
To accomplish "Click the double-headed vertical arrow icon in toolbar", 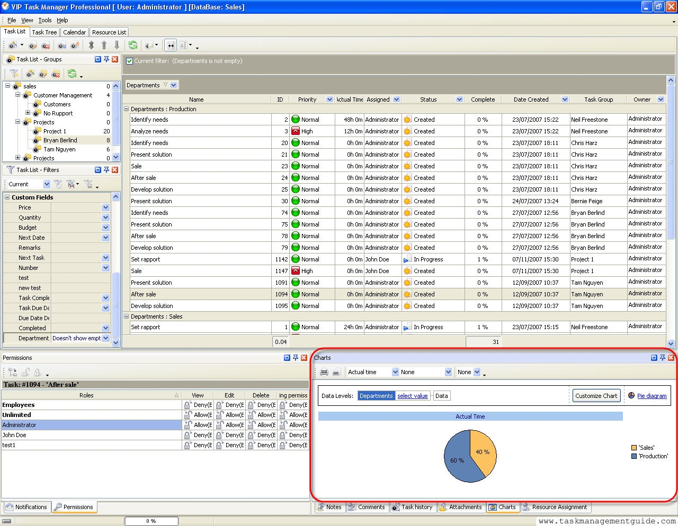I will pyautogui.click(x=91, y=46).
